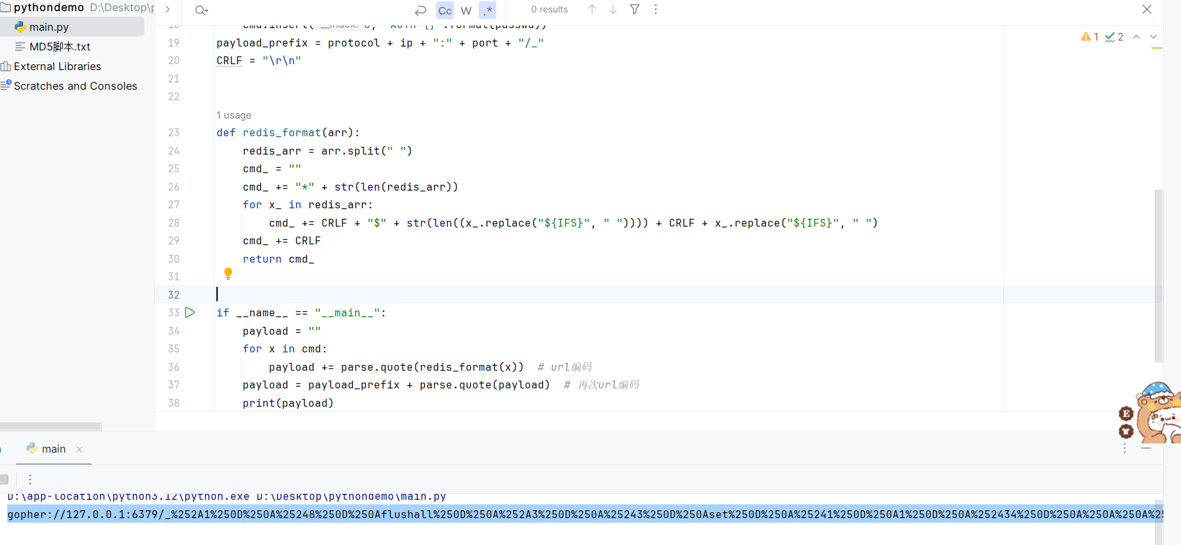Select main.py in the project tree

49,27
